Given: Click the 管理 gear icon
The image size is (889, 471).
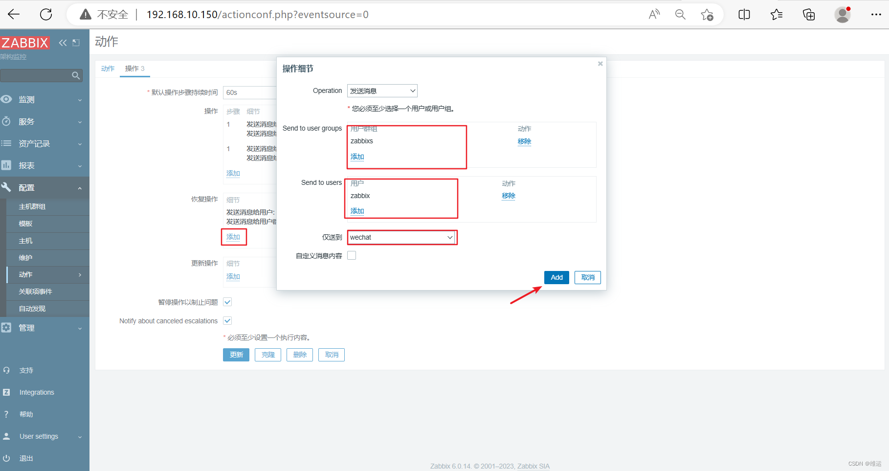Looking at the screenshot, I should [6, 328].
